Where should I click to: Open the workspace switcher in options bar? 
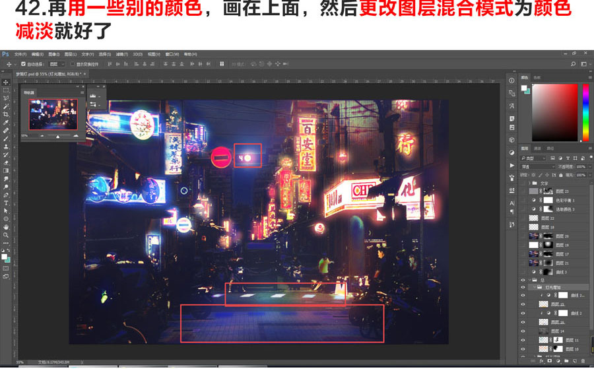tap(584, 64)
